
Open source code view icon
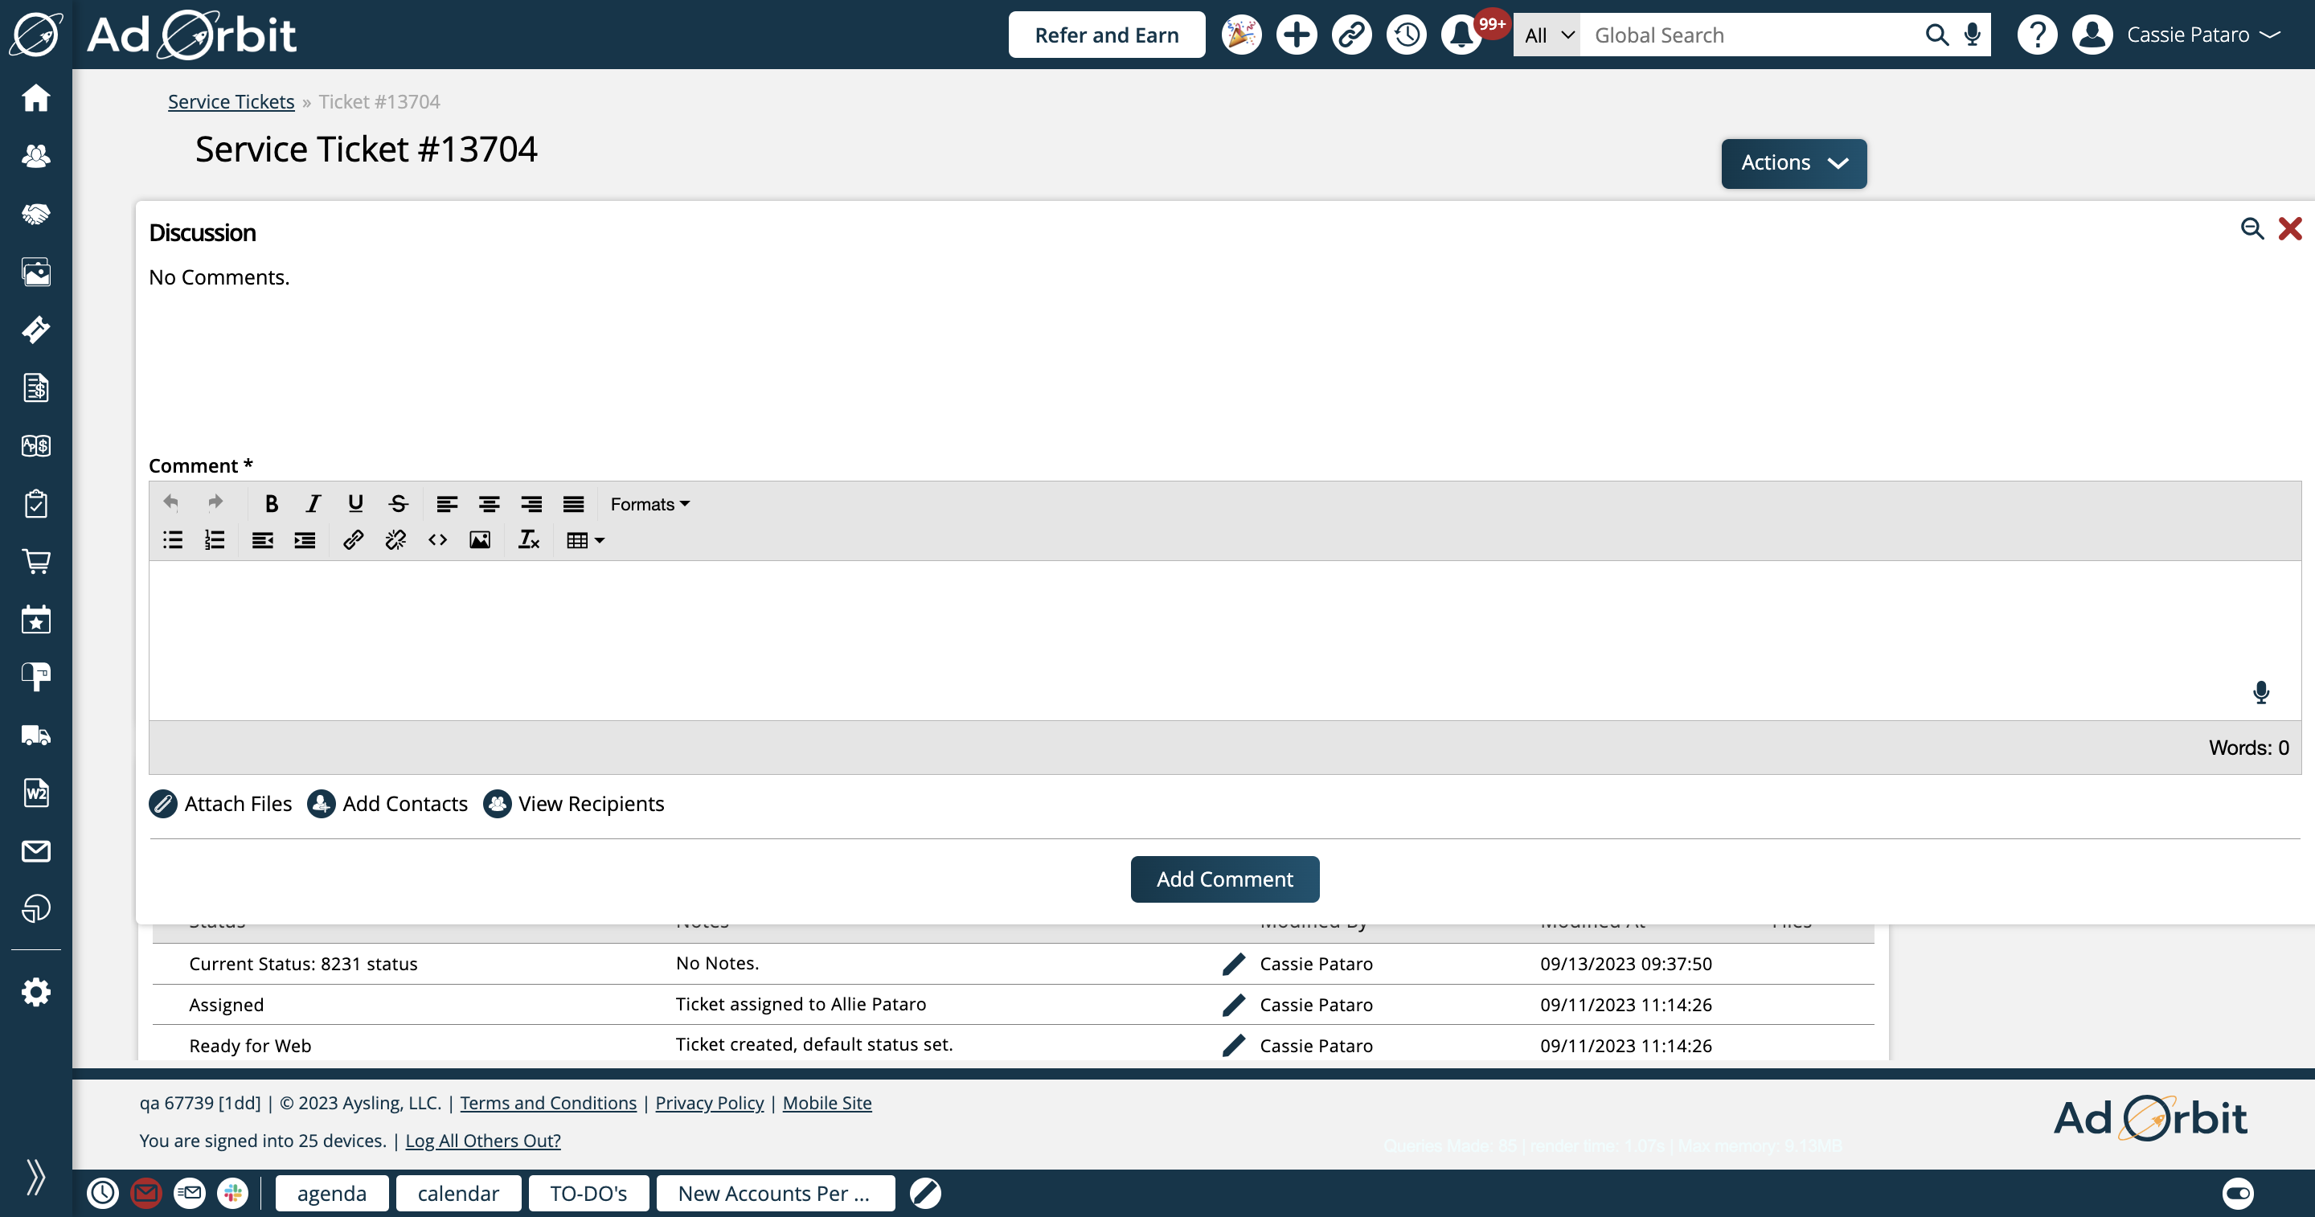[437, 539]
